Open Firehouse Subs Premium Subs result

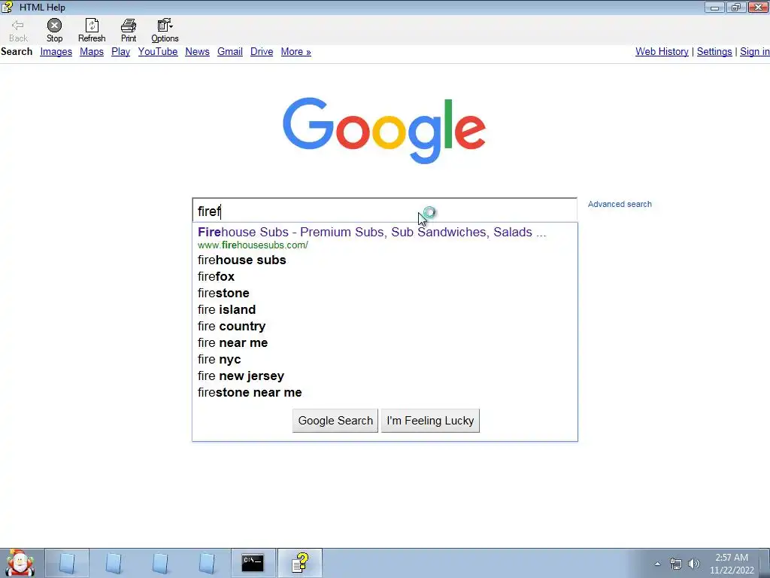pyautogui.click(x=371, y=232)
